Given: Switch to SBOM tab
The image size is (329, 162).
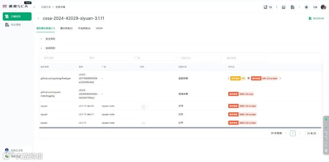Looking at the screenshot, I should (x=99, y=28).
